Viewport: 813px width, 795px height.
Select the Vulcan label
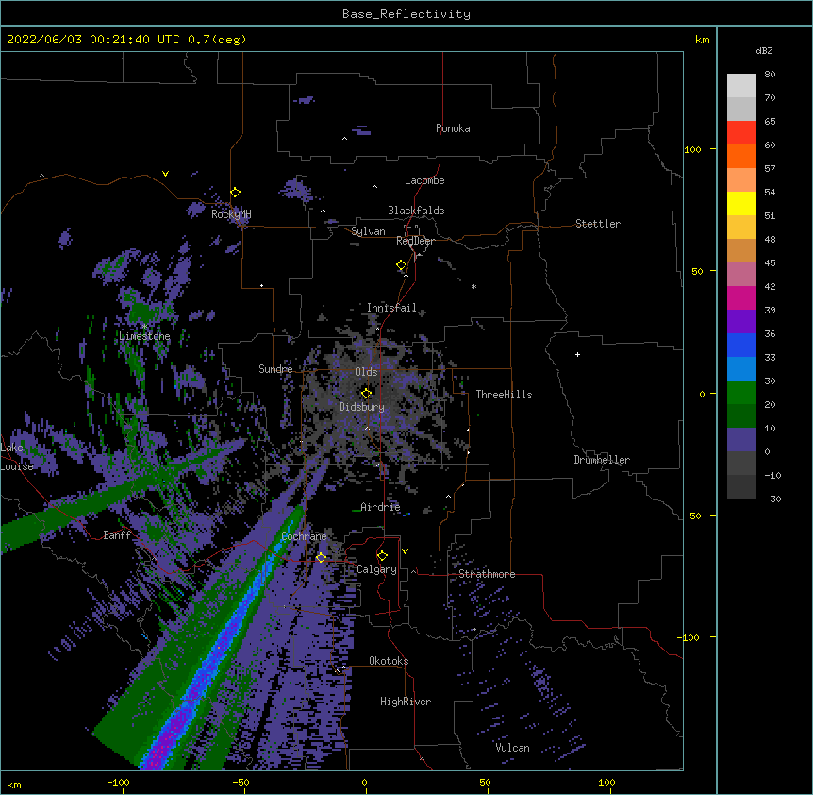click(x=512, y=748)
